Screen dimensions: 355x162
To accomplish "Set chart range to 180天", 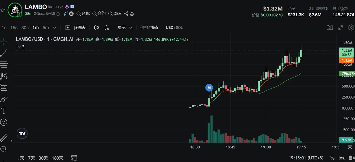I will 57,158.
